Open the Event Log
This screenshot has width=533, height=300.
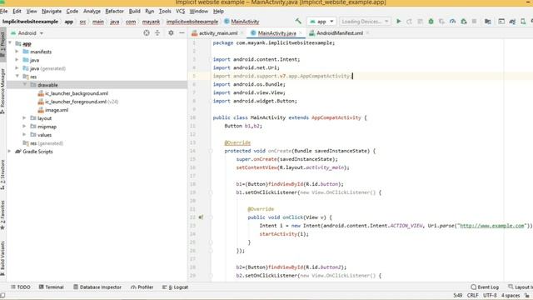pos(485,287)
